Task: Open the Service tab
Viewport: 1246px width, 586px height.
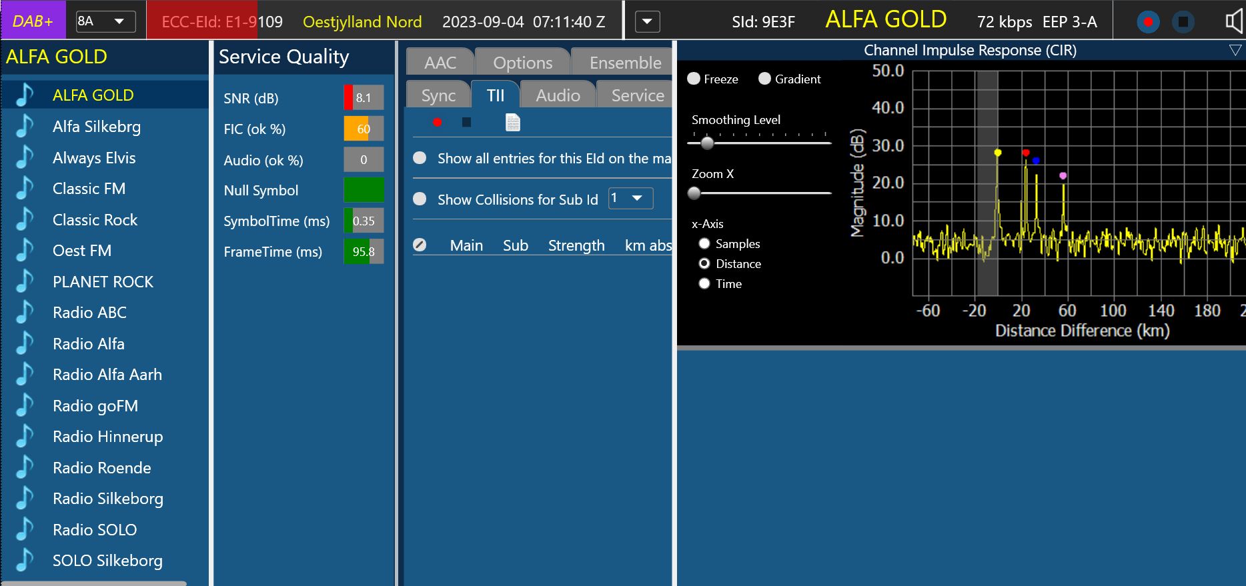Action: click(x=634, y=95)
